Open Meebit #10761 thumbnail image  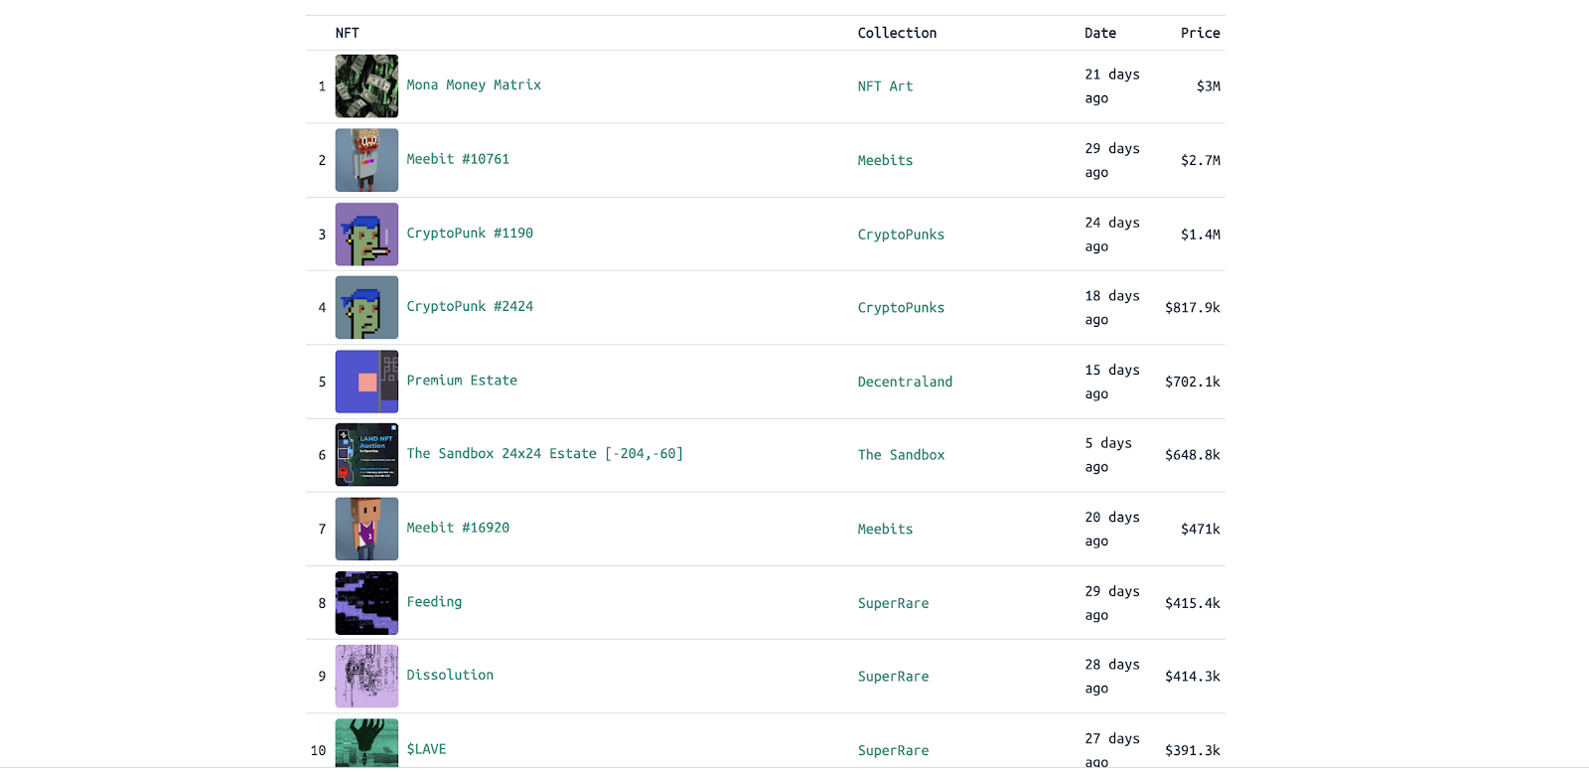(366, 160)
